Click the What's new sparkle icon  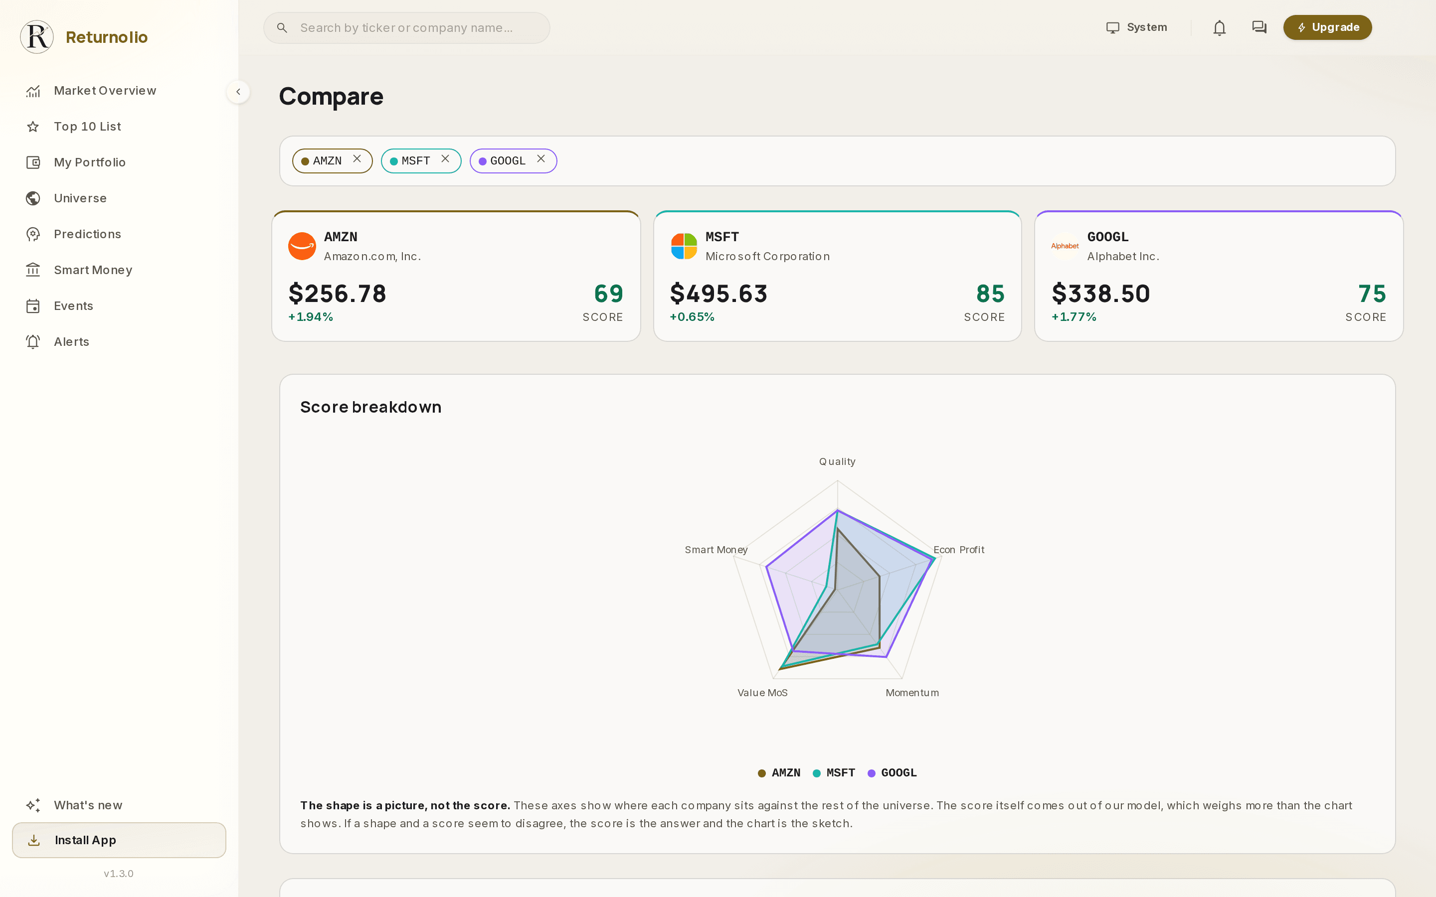coord(33,805)
